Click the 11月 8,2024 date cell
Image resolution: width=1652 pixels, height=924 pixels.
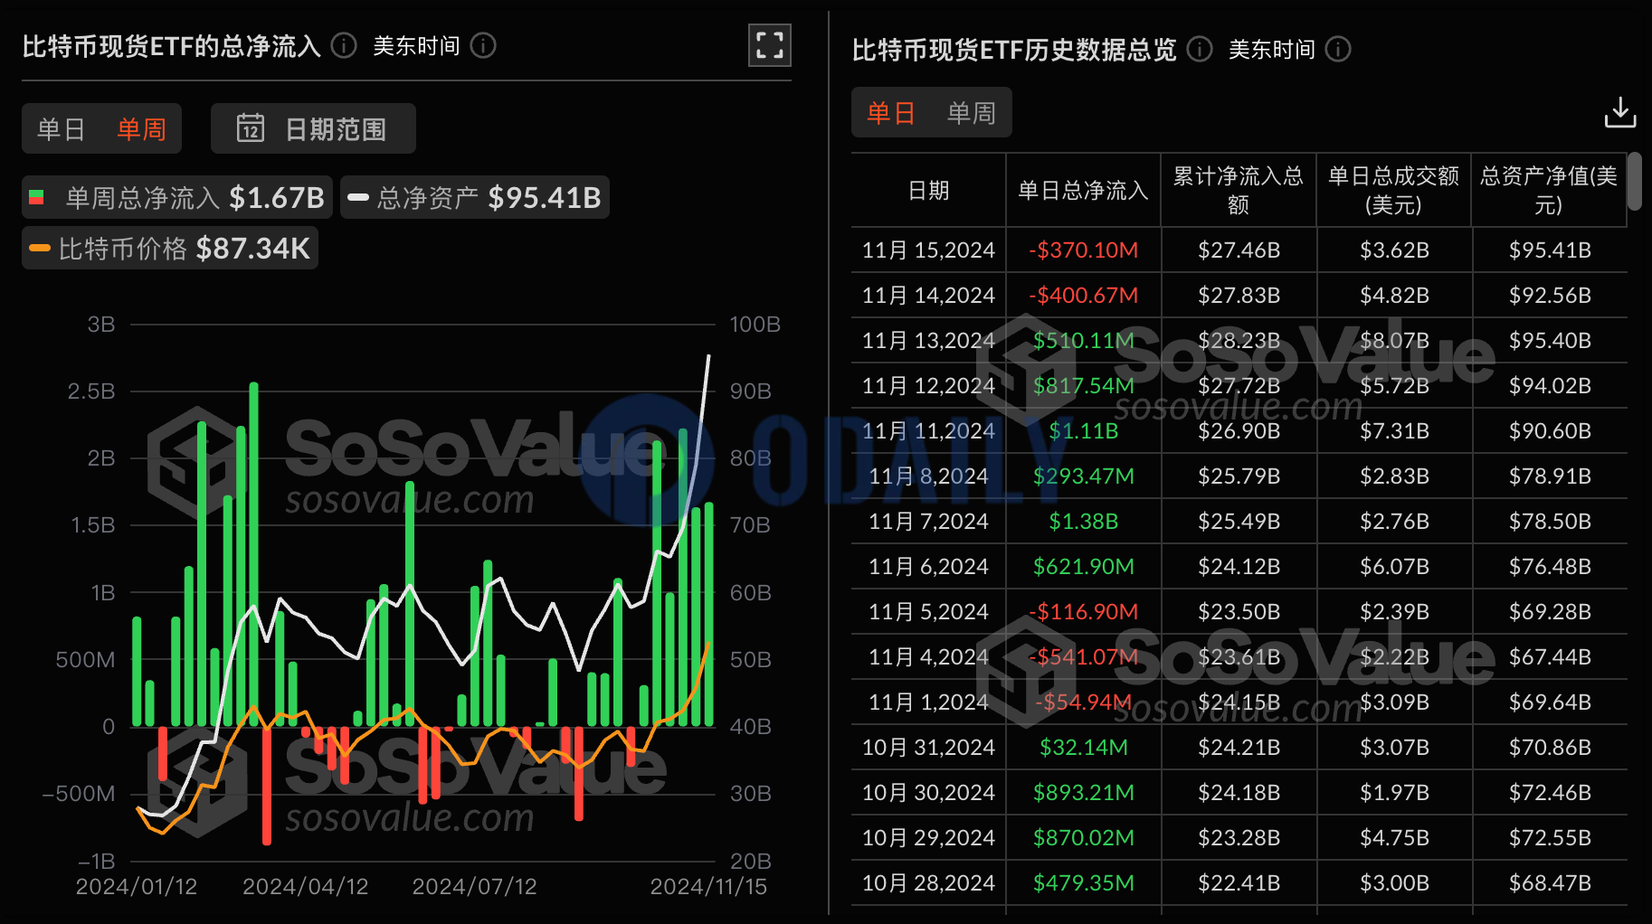tap(928, 476)
